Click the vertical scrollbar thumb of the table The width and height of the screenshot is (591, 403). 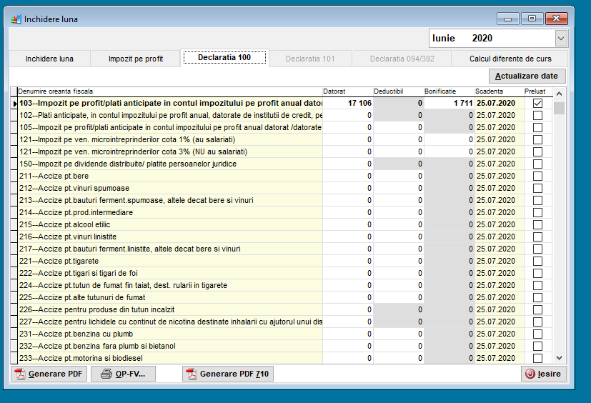click(560, 108)
